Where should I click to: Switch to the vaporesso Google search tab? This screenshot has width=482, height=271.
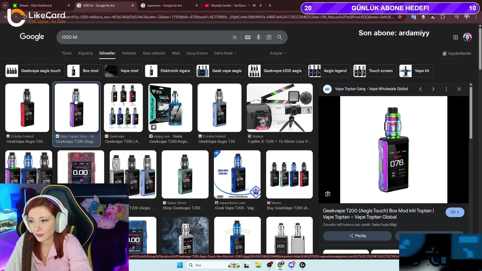(x=169, y=5)
